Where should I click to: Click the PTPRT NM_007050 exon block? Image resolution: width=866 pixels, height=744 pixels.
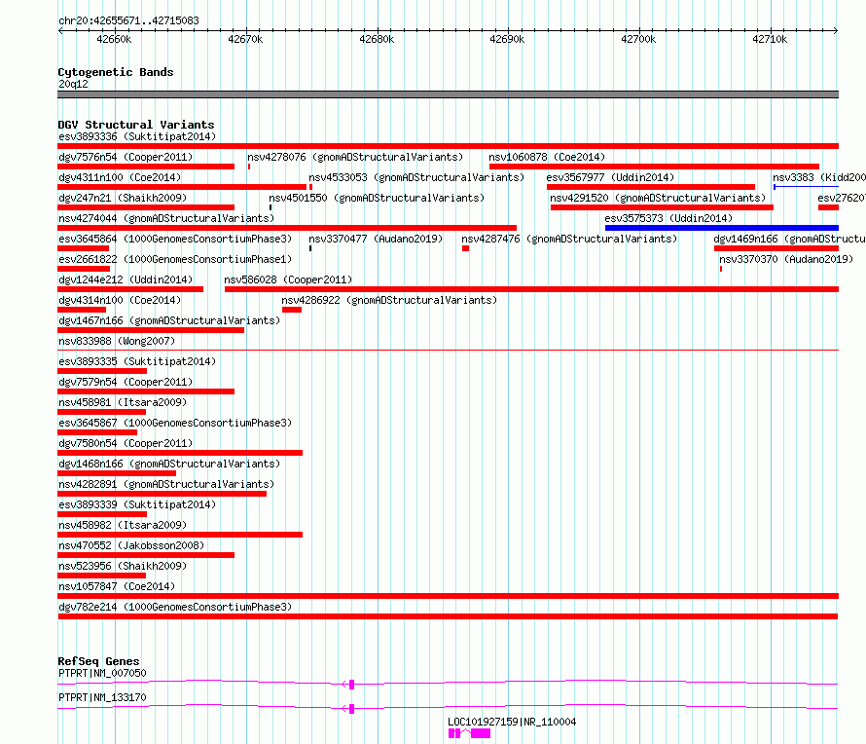[x=352, y=685]
